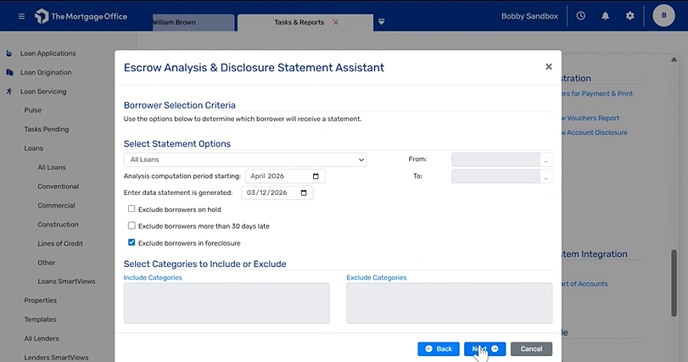This screenshot has width=688, height=362.
Task: Click The Mortgage Office logo
Action: click(x=81, y=17)
